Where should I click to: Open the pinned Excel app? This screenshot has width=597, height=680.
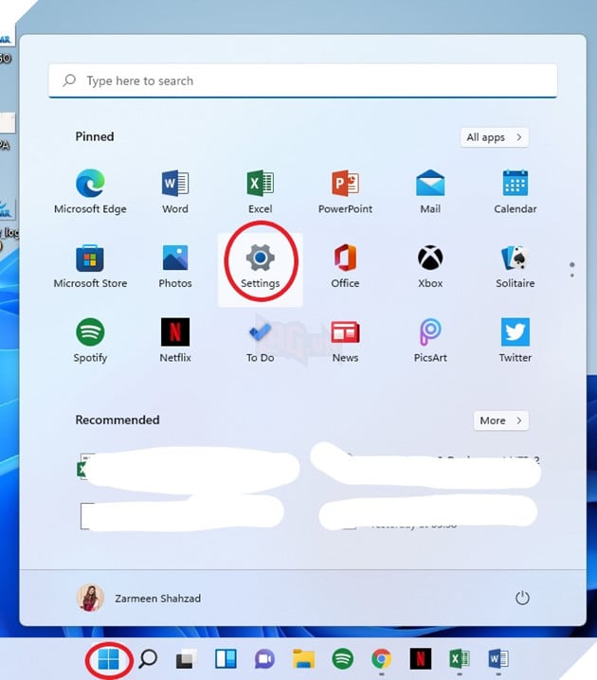(x=261, y=190)
